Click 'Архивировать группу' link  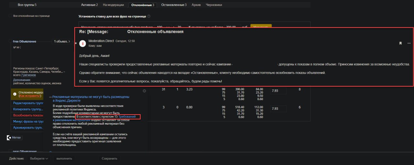(x=28, y=128)
